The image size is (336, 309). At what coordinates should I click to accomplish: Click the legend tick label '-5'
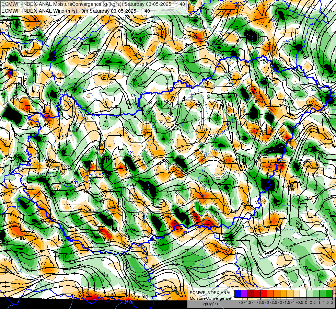coord(241,302)
